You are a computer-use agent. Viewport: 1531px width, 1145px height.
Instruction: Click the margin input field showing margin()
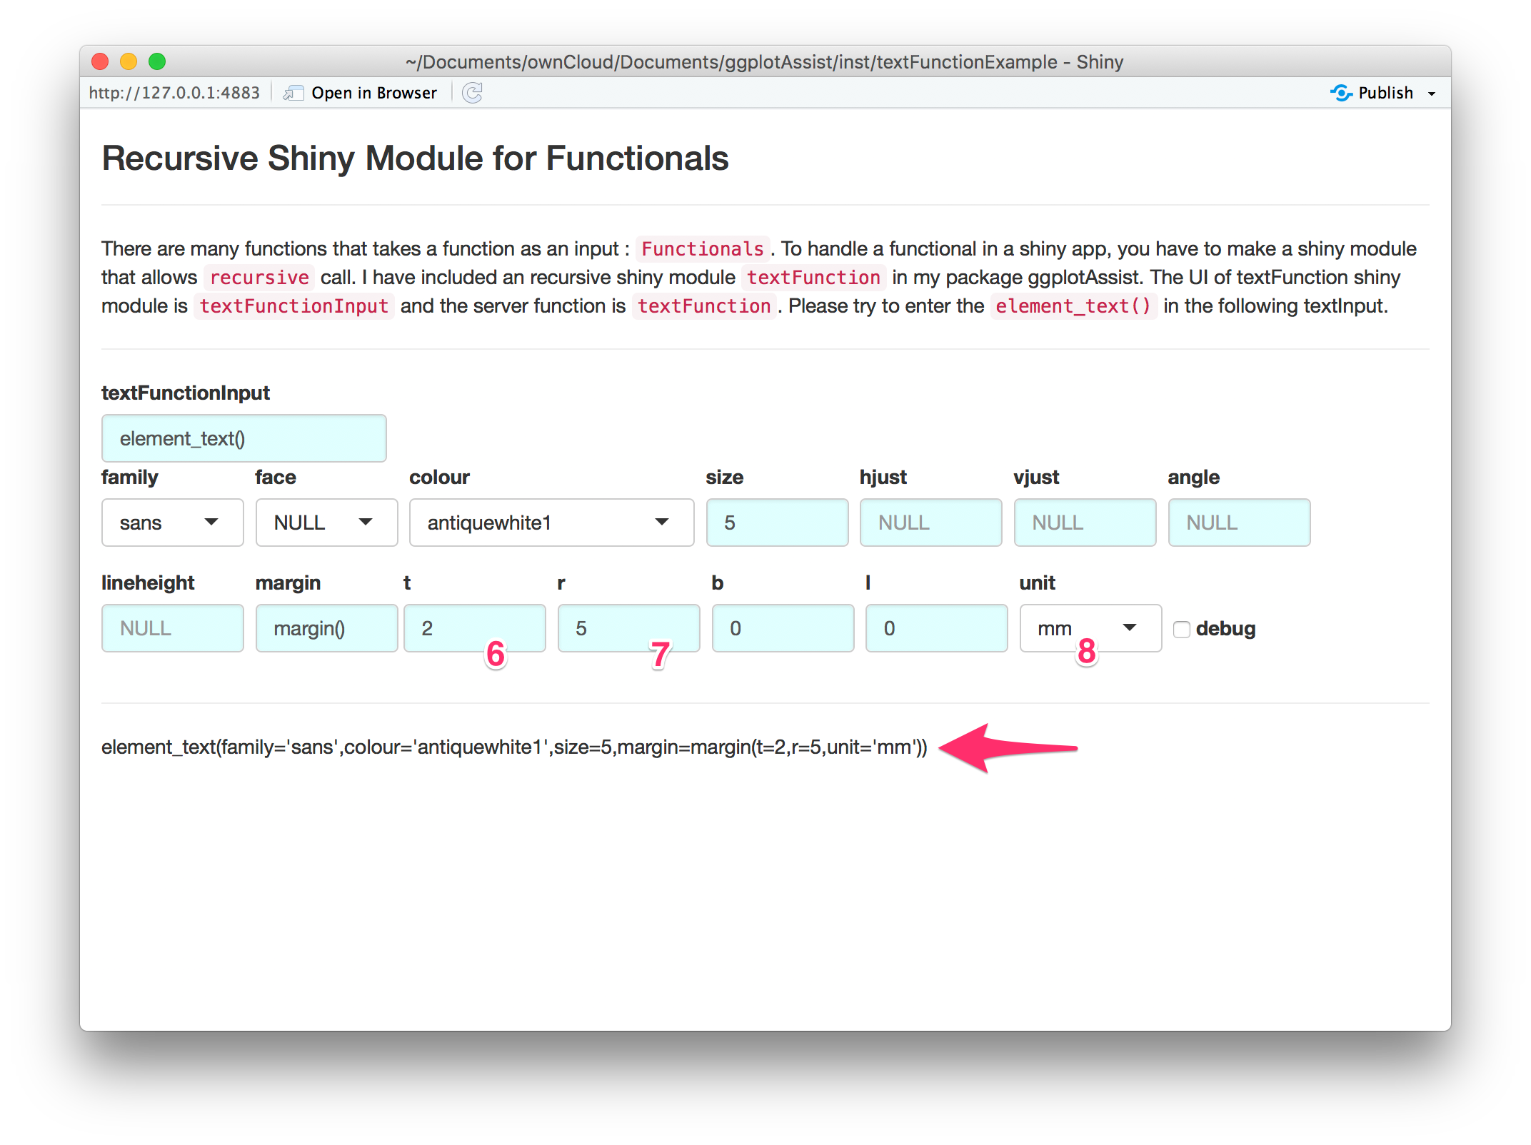click(326, 628)
